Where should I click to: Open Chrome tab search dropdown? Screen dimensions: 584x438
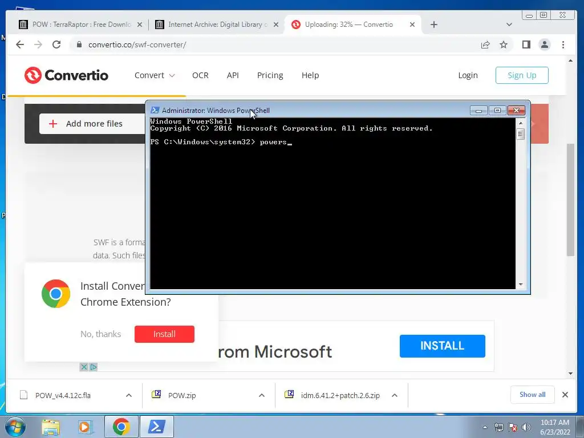pos(509,25)
